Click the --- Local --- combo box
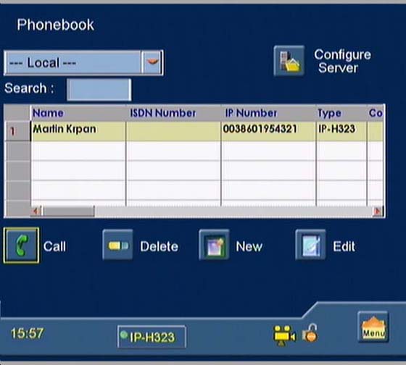This screenshot has height=365, width=406. pyautogui.click(x=83, y=62)
